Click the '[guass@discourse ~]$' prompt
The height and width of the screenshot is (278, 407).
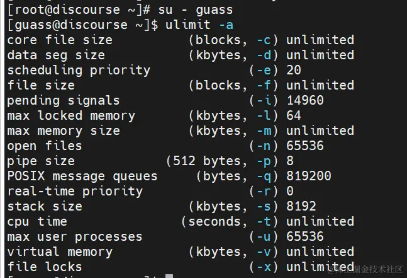82,25
